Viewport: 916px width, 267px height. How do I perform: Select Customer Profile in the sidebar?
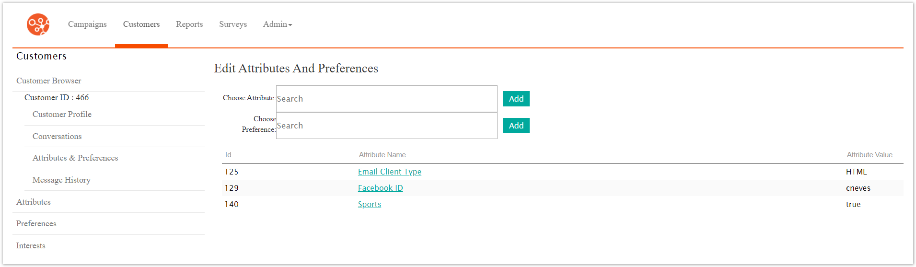(62, 114)
